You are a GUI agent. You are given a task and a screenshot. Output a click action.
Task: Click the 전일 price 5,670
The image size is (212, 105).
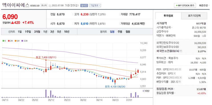61,14
